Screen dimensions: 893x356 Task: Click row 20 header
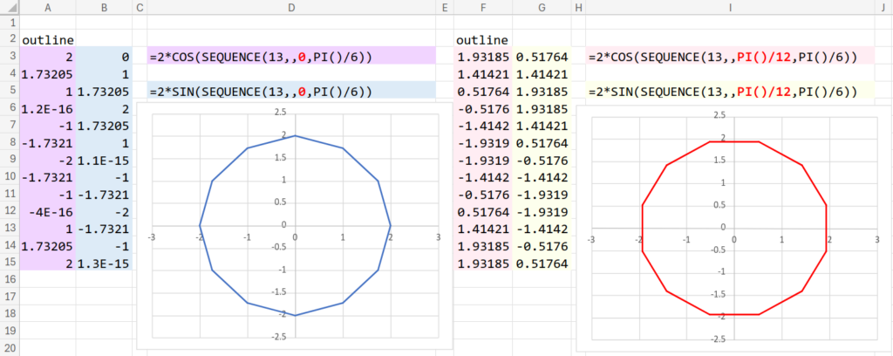click(x=10, y=348)
